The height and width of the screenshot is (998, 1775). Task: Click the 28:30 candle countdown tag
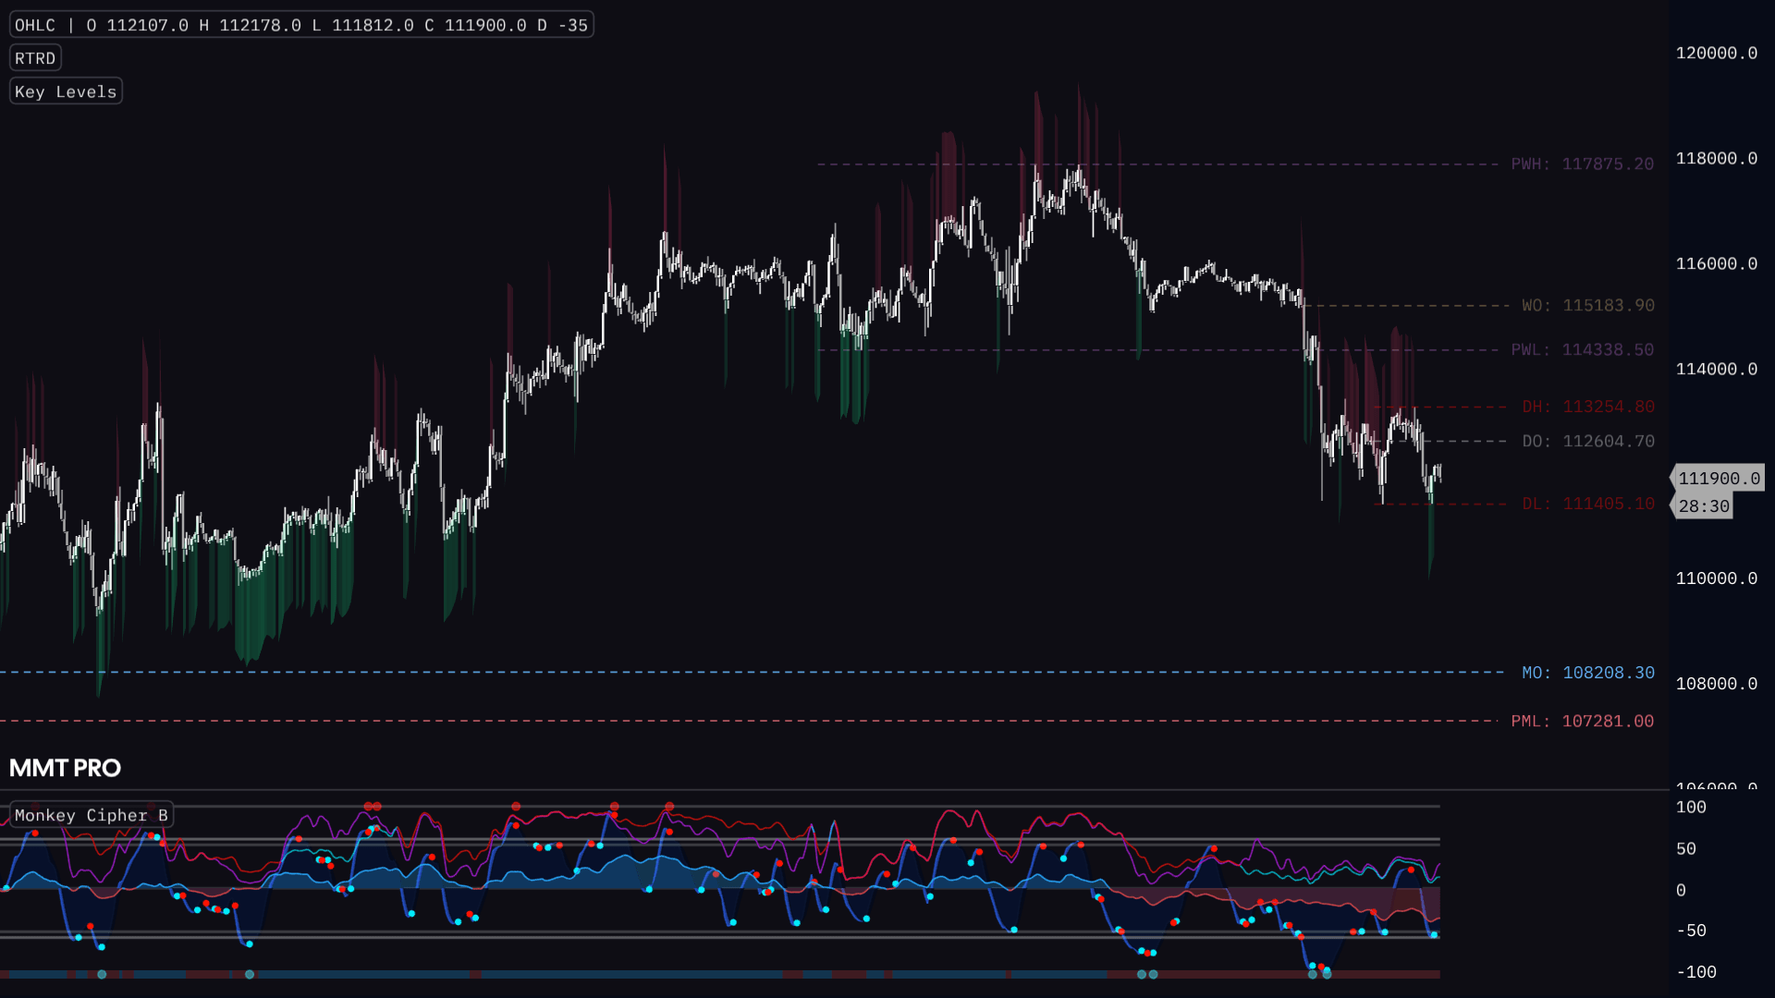tap(1703, 506)
